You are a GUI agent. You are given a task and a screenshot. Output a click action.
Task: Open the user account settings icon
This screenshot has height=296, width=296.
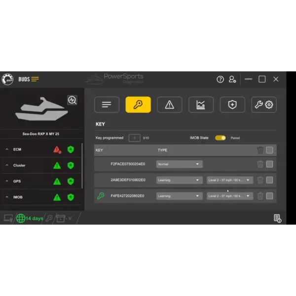pos(232,79)
